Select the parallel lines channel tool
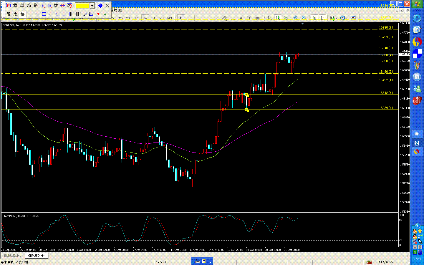This screenshot has height=265, width=424. (37, 14)
